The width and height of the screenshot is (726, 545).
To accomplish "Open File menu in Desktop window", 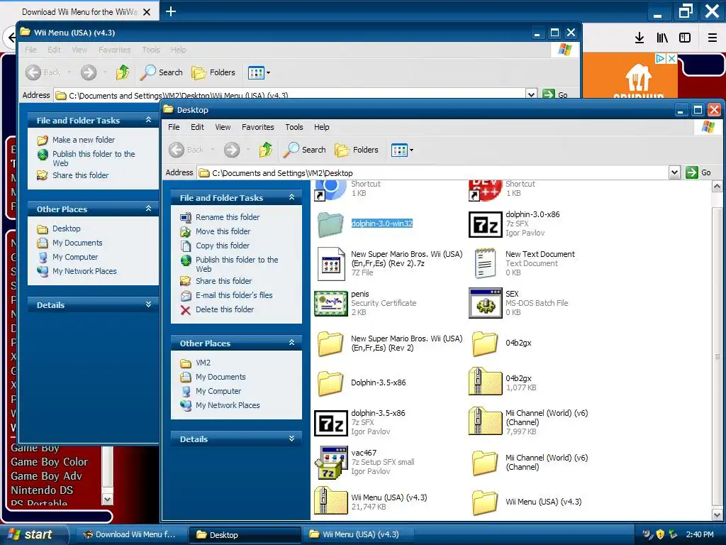I will click(x=174, y=127).
